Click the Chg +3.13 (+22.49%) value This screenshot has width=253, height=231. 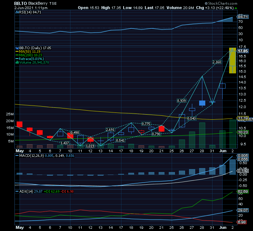coord(215,8)
